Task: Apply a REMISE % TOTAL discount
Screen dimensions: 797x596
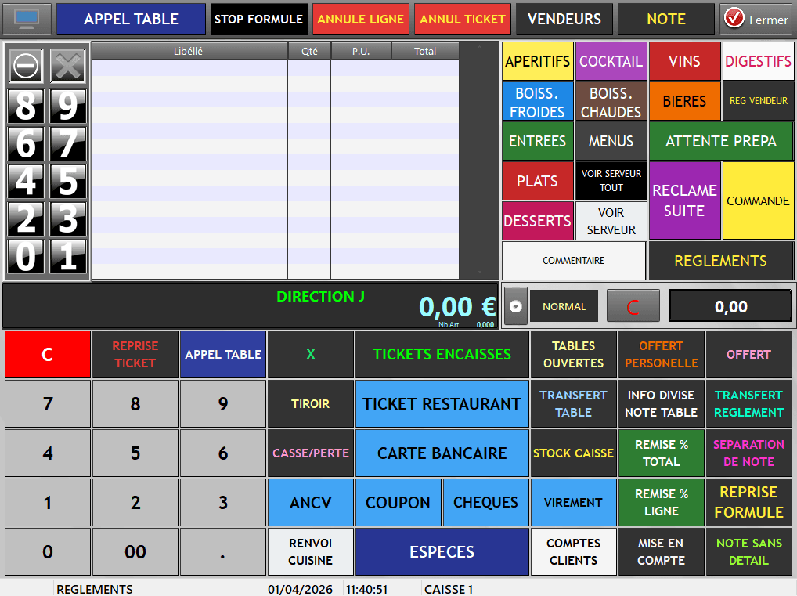Action: pos(661,453)
